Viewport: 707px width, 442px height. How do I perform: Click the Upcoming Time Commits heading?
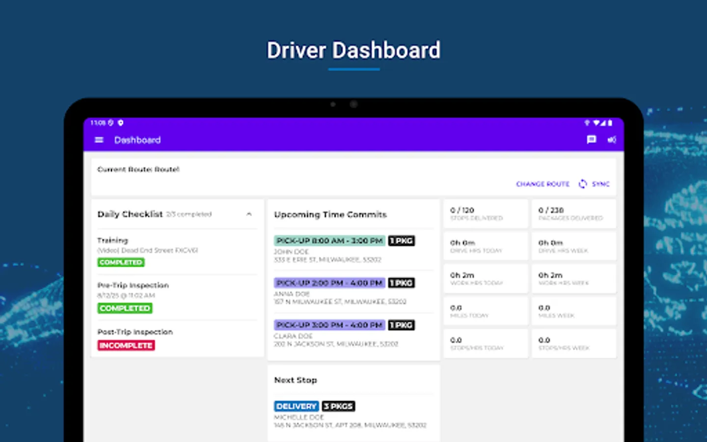(330, 215)
